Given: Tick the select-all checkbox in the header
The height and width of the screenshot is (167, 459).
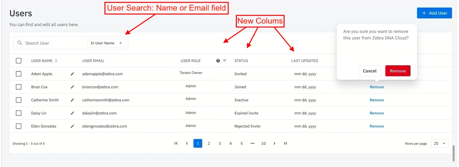Looking at the screenshot, I should click(19, 61).
